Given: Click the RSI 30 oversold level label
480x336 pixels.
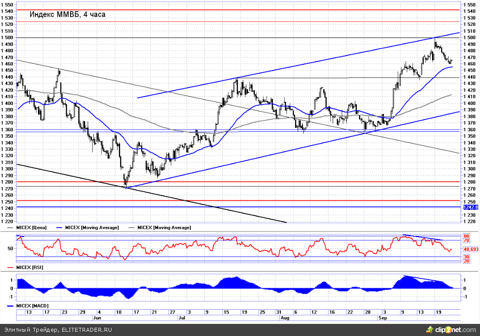Looking at the screenshot, I should 466,257.
